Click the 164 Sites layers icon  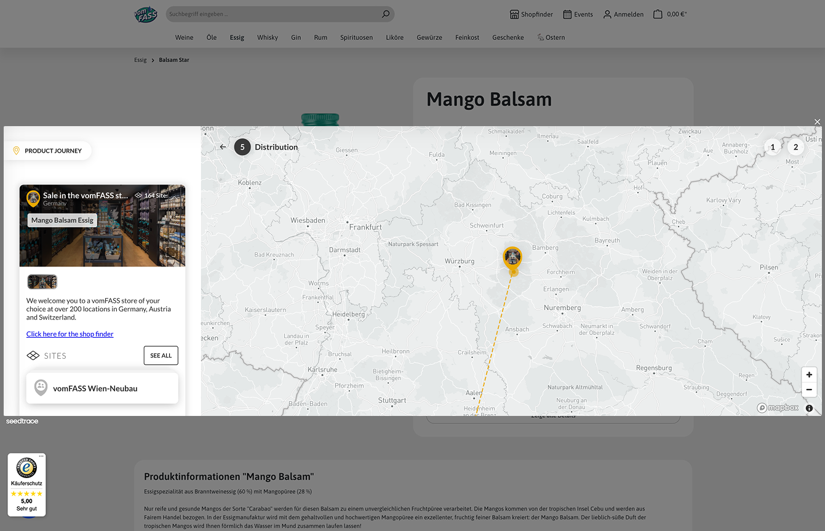(x=138, y=196)
